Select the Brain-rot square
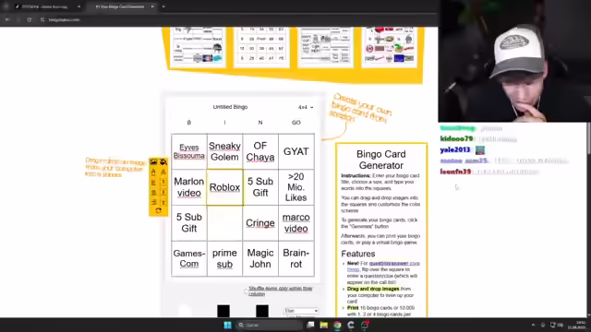 (x=296, y=258)
